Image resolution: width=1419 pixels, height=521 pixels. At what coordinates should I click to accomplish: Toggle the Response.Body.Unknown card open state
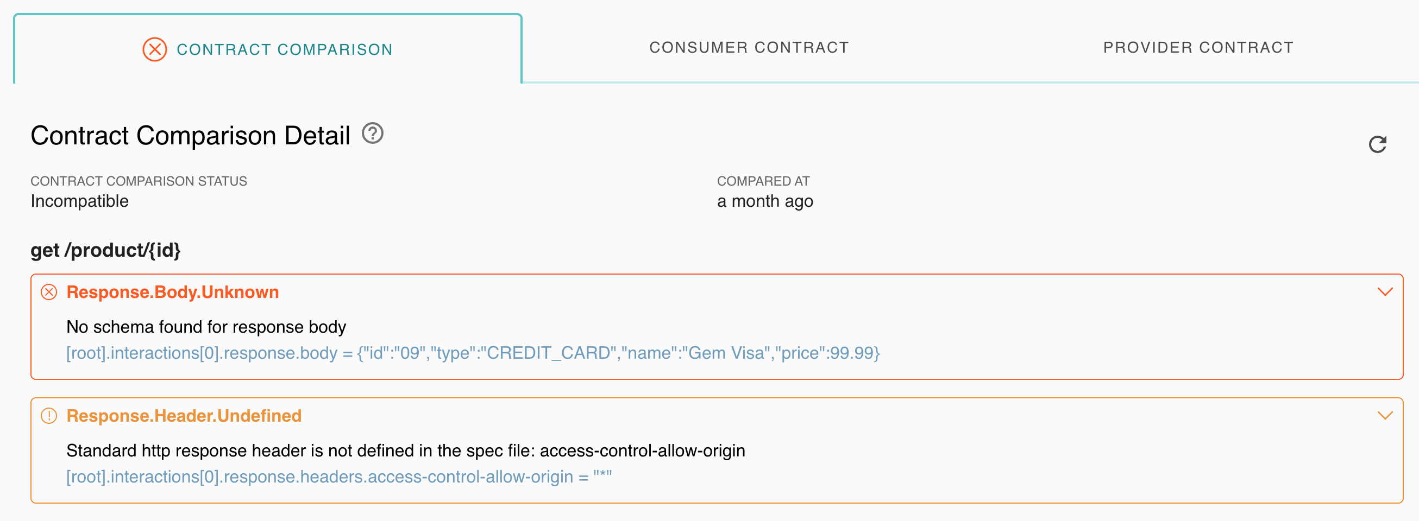1385,292
